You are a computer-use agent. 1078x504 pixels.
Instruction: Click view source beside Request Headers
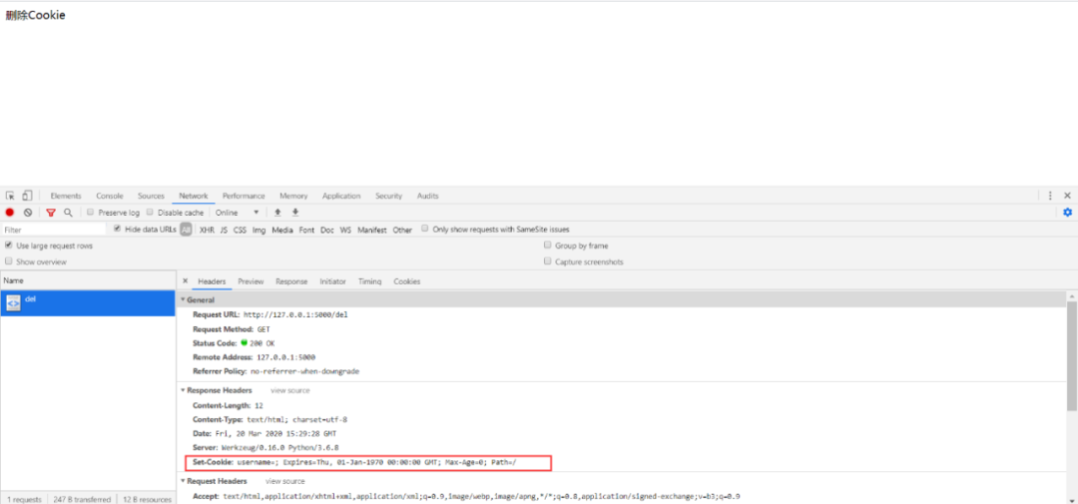coord(284,481)
